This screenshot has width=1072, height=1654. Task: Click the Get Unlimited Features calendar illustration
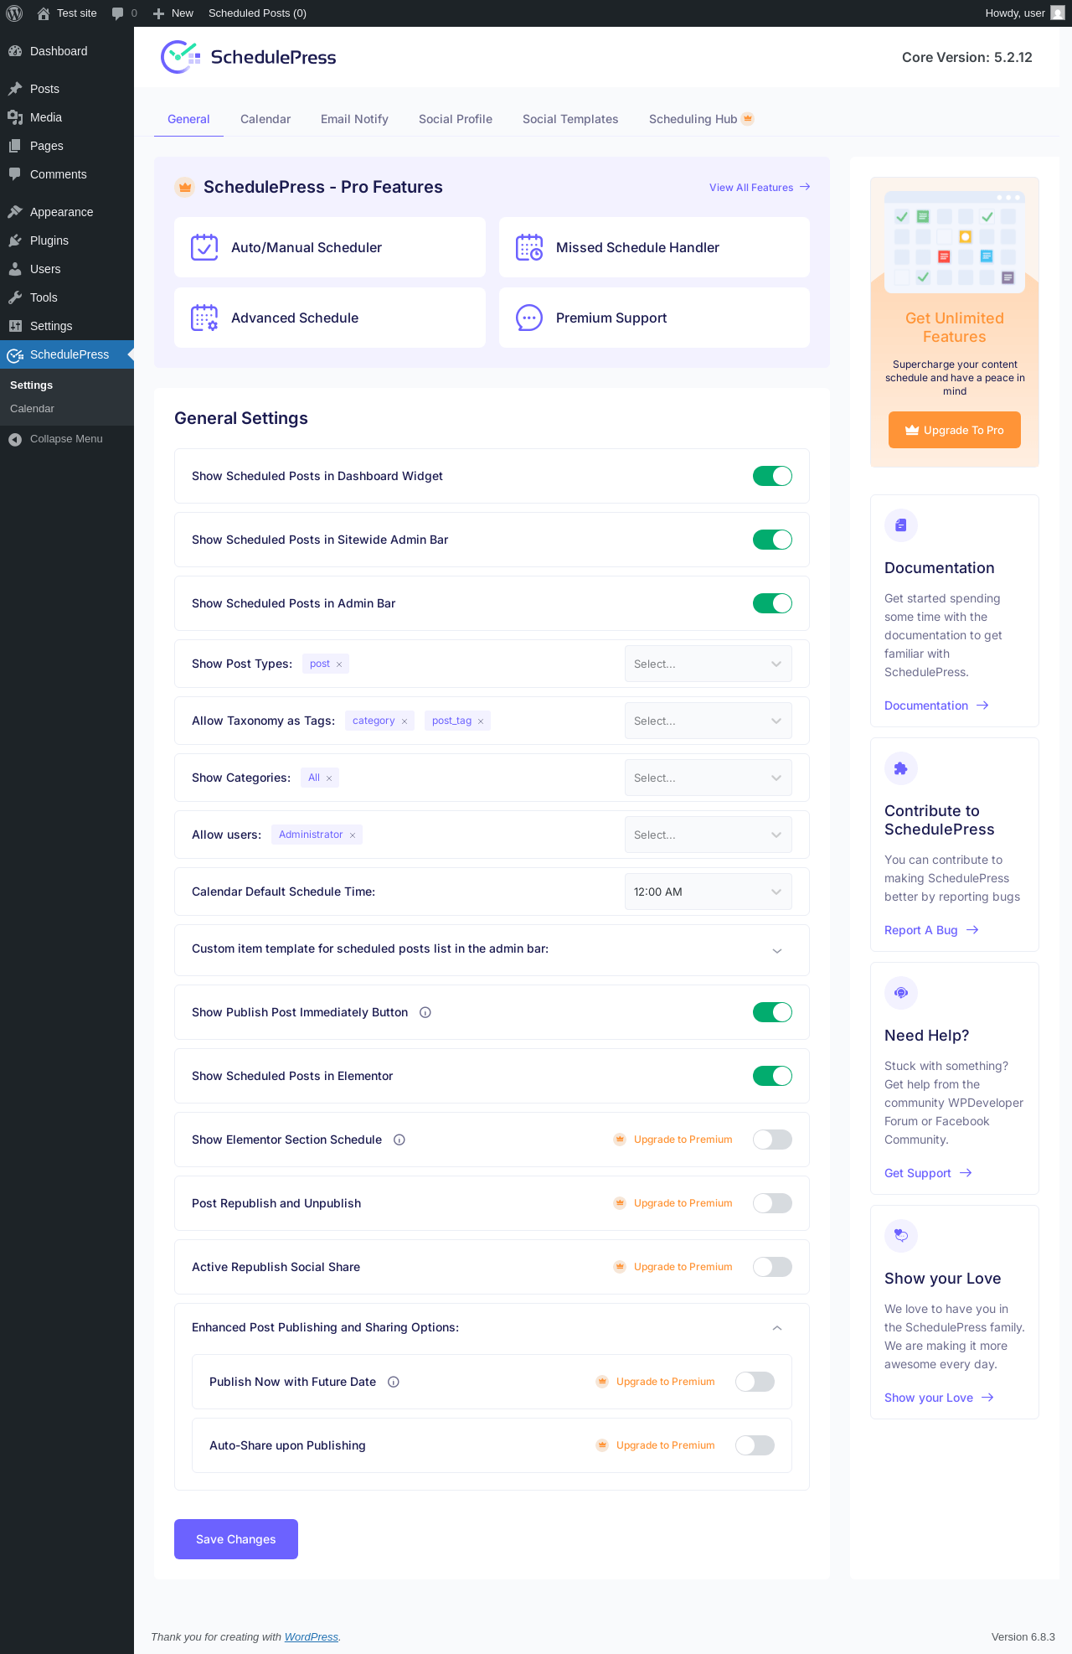point(955,242)
